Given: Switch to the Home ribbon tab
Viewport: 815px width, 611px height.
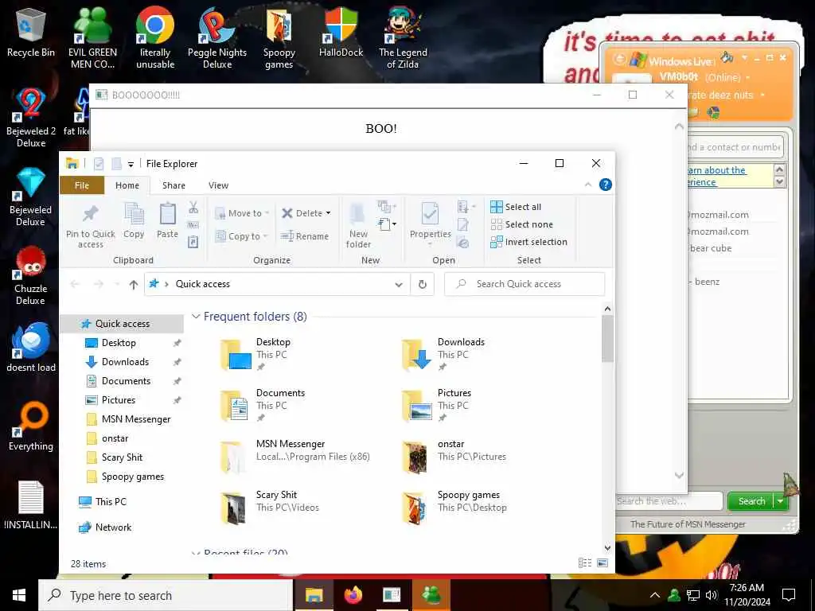Looking at the screenshot, I should click(x=127, y=185).
